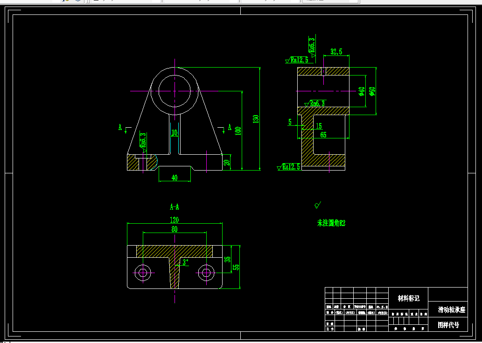This screenshot has height=343, width=482.
Task: Select the 100 center height dimension
Action: tap(238, 131)
